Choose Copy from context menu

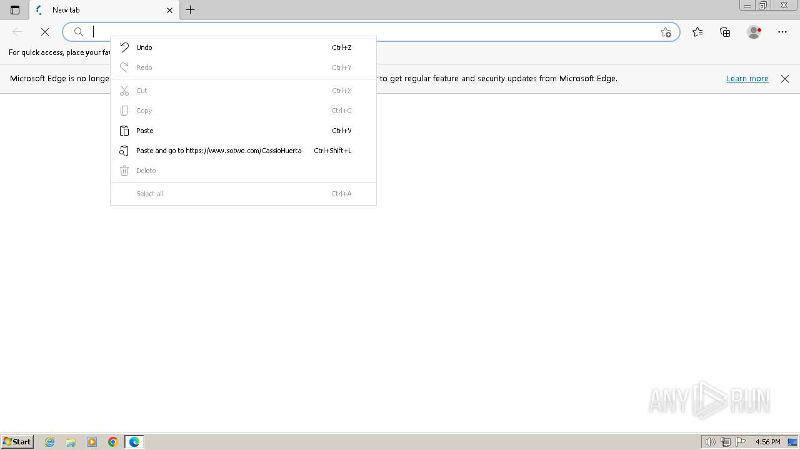[243, 111]
